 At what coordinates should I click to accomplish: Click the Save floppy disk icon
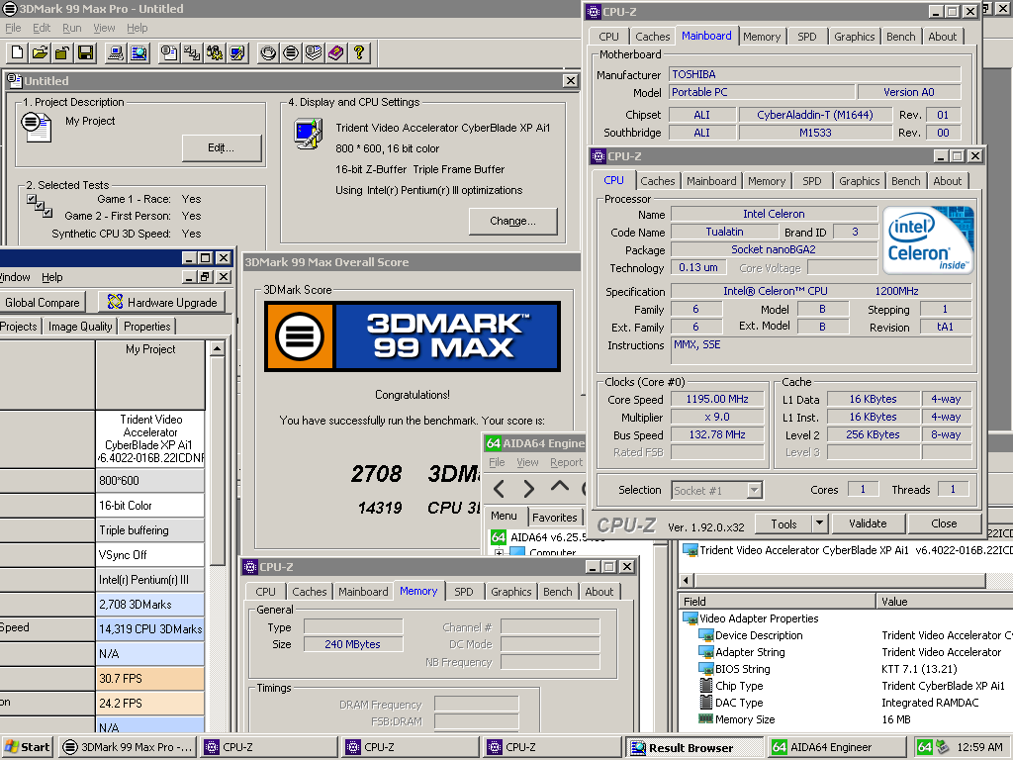[85, 53]
